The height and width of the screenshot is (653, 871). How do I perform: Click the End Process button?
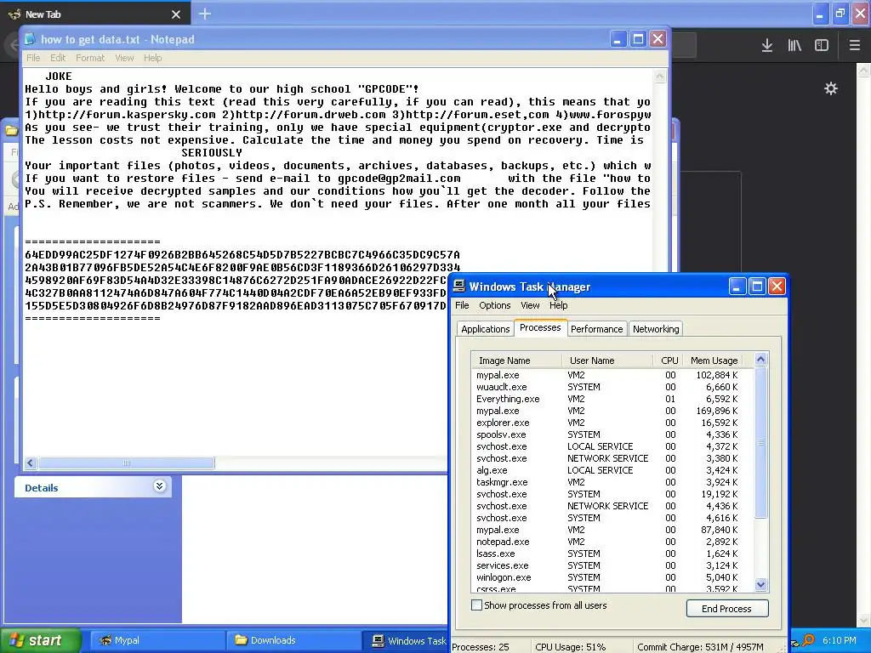(x=726, y=609)
